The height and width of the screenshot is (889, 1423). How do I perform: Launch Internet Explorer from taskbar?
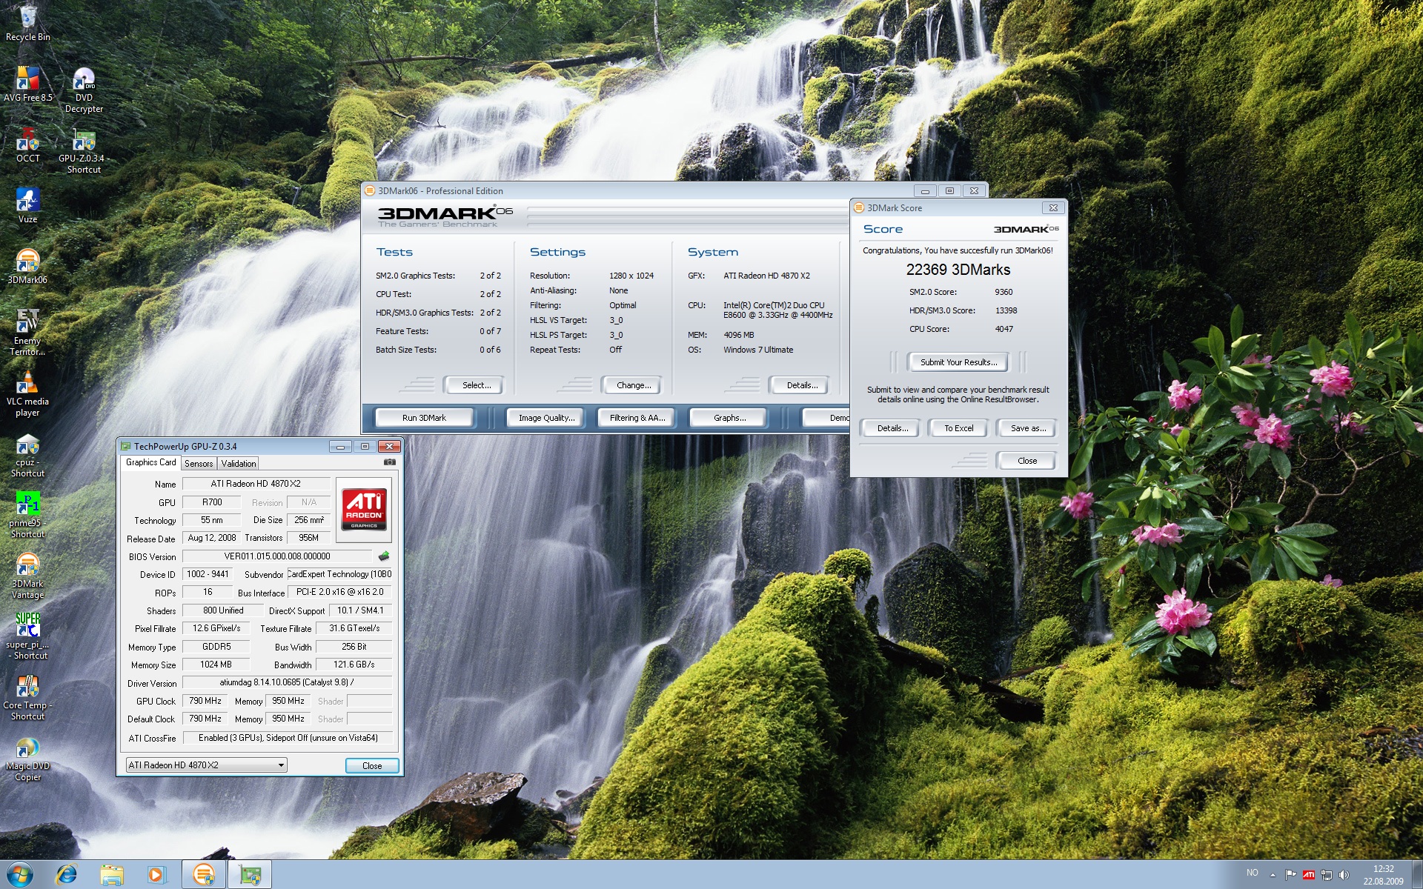66,875
